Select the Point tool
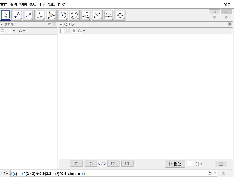This screenshot has height=177, width=234. [x=17, y=15]
